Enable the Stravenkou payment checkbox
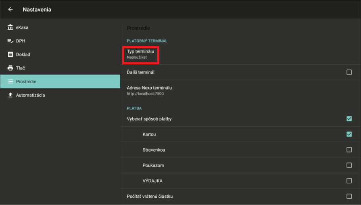This screenshot has height=205, width=361. click(x=349, y=150)
